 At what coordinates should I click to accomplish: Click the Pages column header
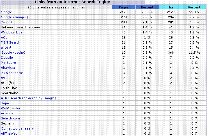coord(124,7)
